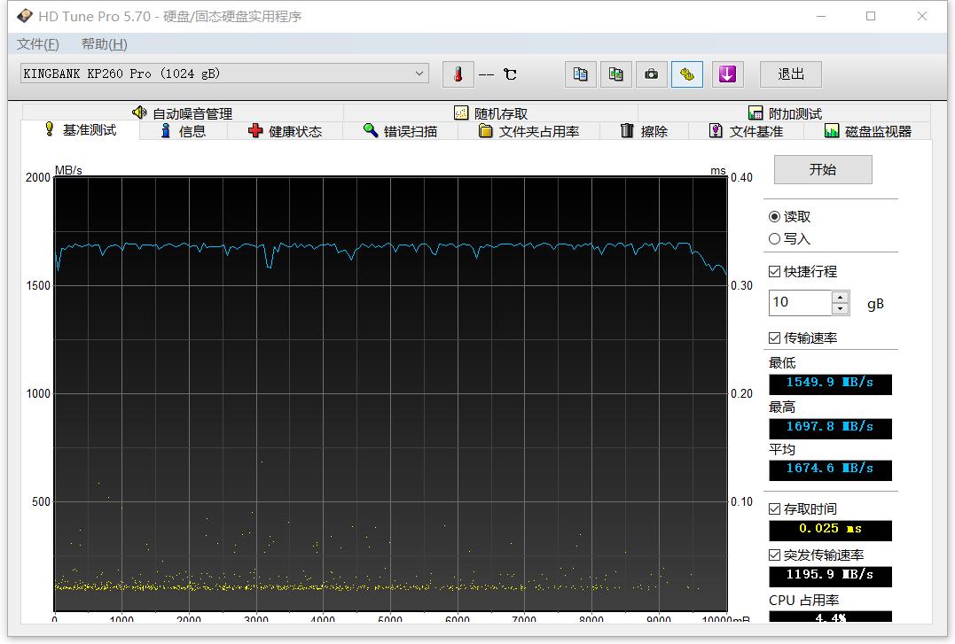Click the yellow hand donation icon

pos(687,74)
